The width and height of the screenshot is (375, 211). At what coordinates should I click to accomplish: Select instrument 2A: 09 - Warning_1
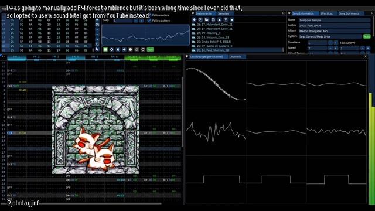point(237,33)
